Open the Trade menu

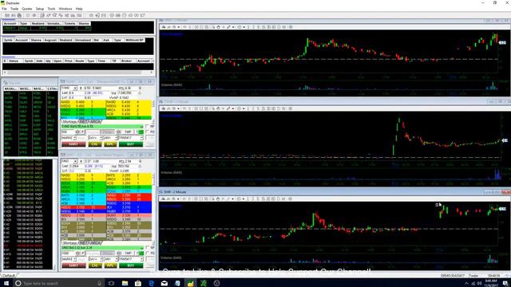(14, 9)
